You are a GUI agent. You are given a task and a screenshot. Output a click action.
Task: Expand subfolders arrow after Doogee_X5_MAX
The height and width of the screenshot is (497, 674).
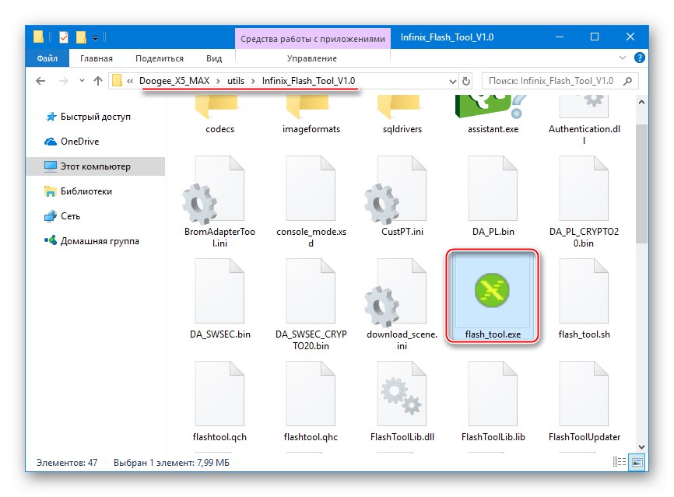click(x=219, y=81)
